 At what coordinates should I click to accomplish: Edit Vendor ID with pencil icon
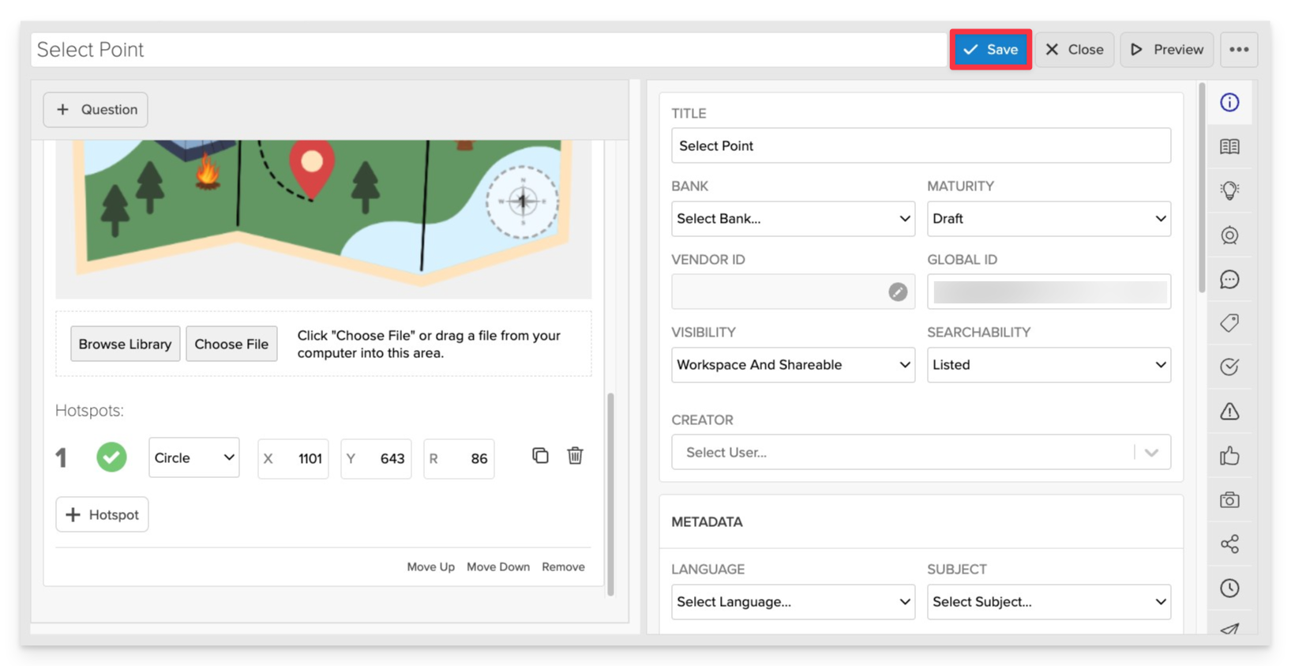[898, 292]
